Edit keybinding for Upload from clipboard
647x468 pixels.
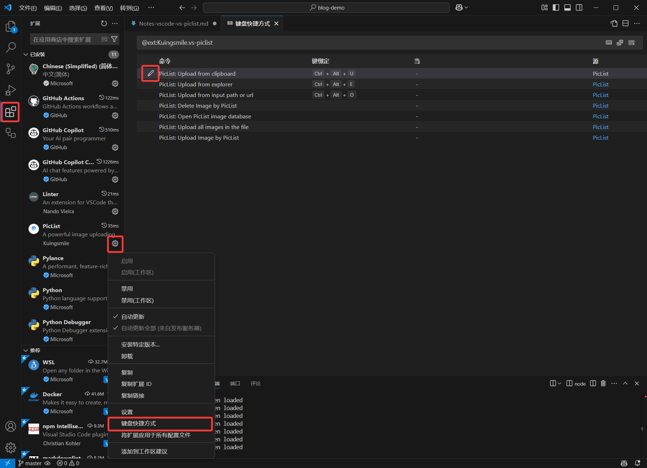click(x=150, y=73)
